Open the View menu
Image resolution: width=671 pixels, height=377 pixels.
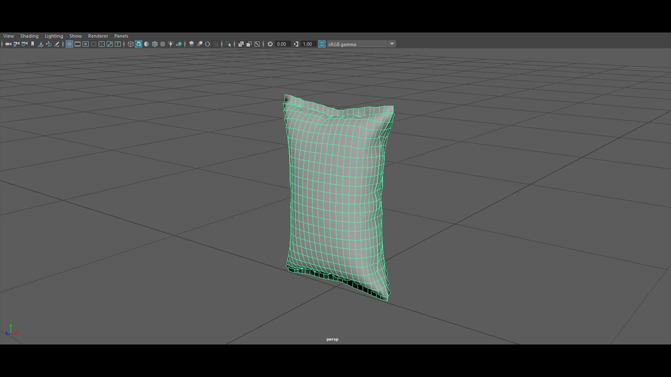click(x=9, y=36)
